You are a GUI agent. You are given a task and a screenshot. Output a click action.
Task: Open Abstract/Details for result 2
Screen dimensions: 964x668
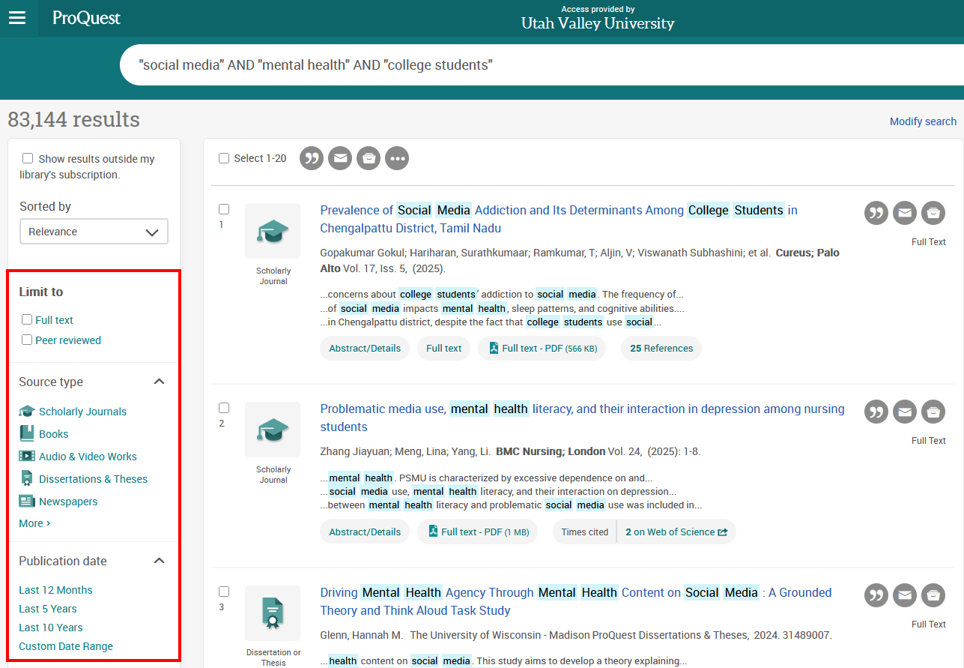(x=365, y=532)
